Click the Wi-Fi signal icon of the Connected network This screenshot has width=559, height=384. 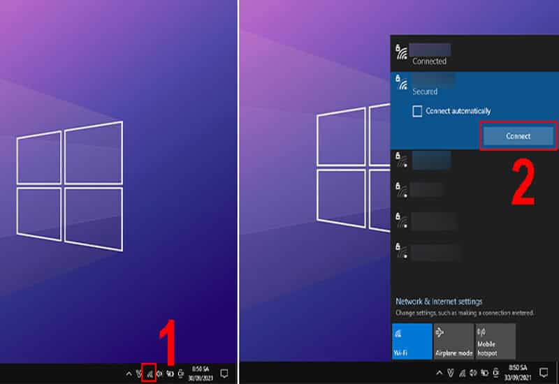[402, 52]
